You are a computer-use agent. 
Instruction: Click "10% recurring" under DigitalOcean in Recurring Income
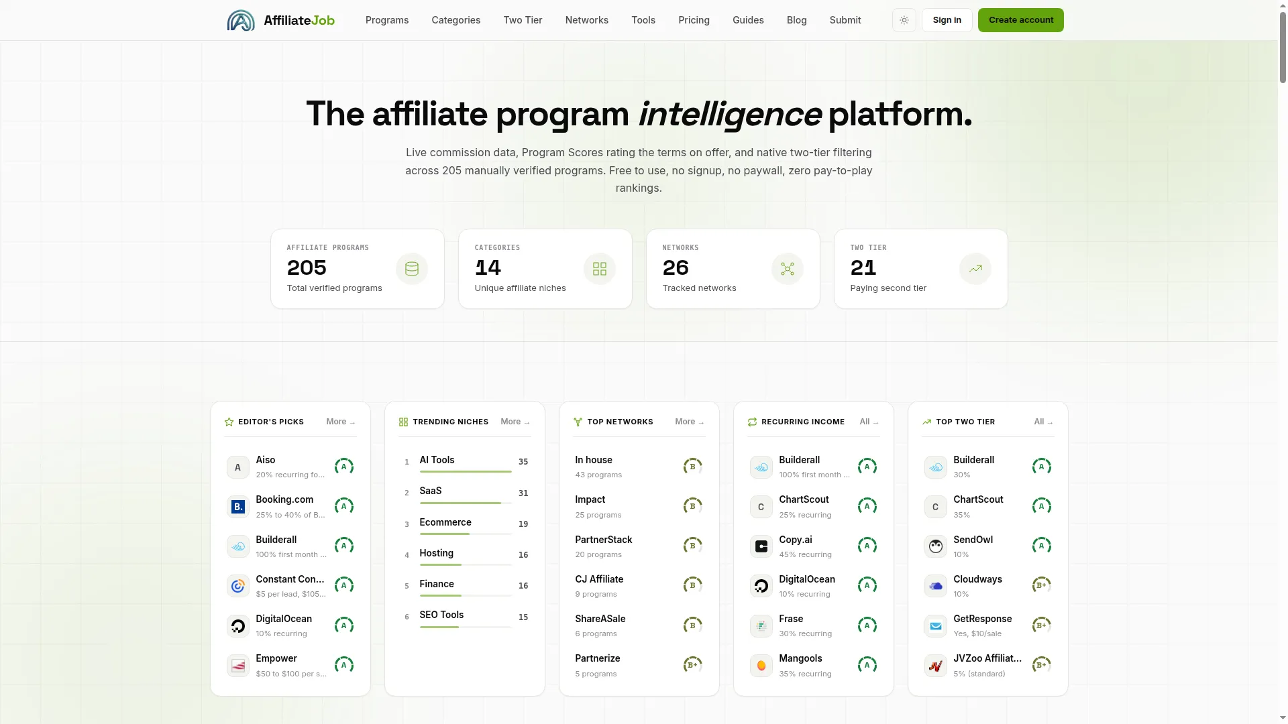click(x=804, y=595)
